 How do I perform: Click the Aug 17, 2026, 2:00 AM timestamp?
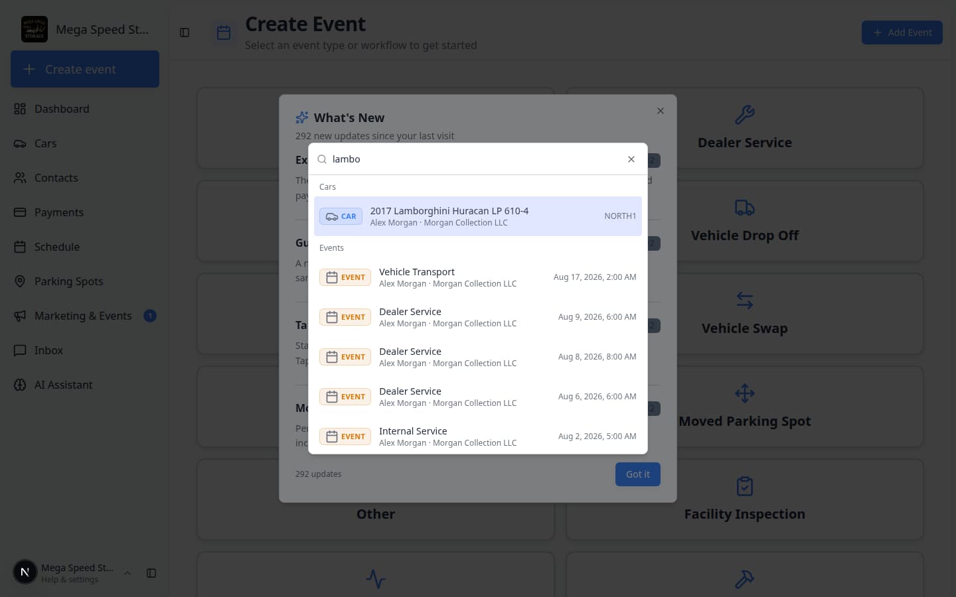coord(595,277)
